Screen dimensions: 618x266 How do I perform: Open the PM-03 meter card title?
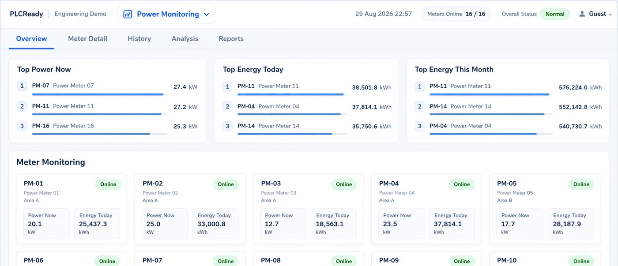click(271, 184)
